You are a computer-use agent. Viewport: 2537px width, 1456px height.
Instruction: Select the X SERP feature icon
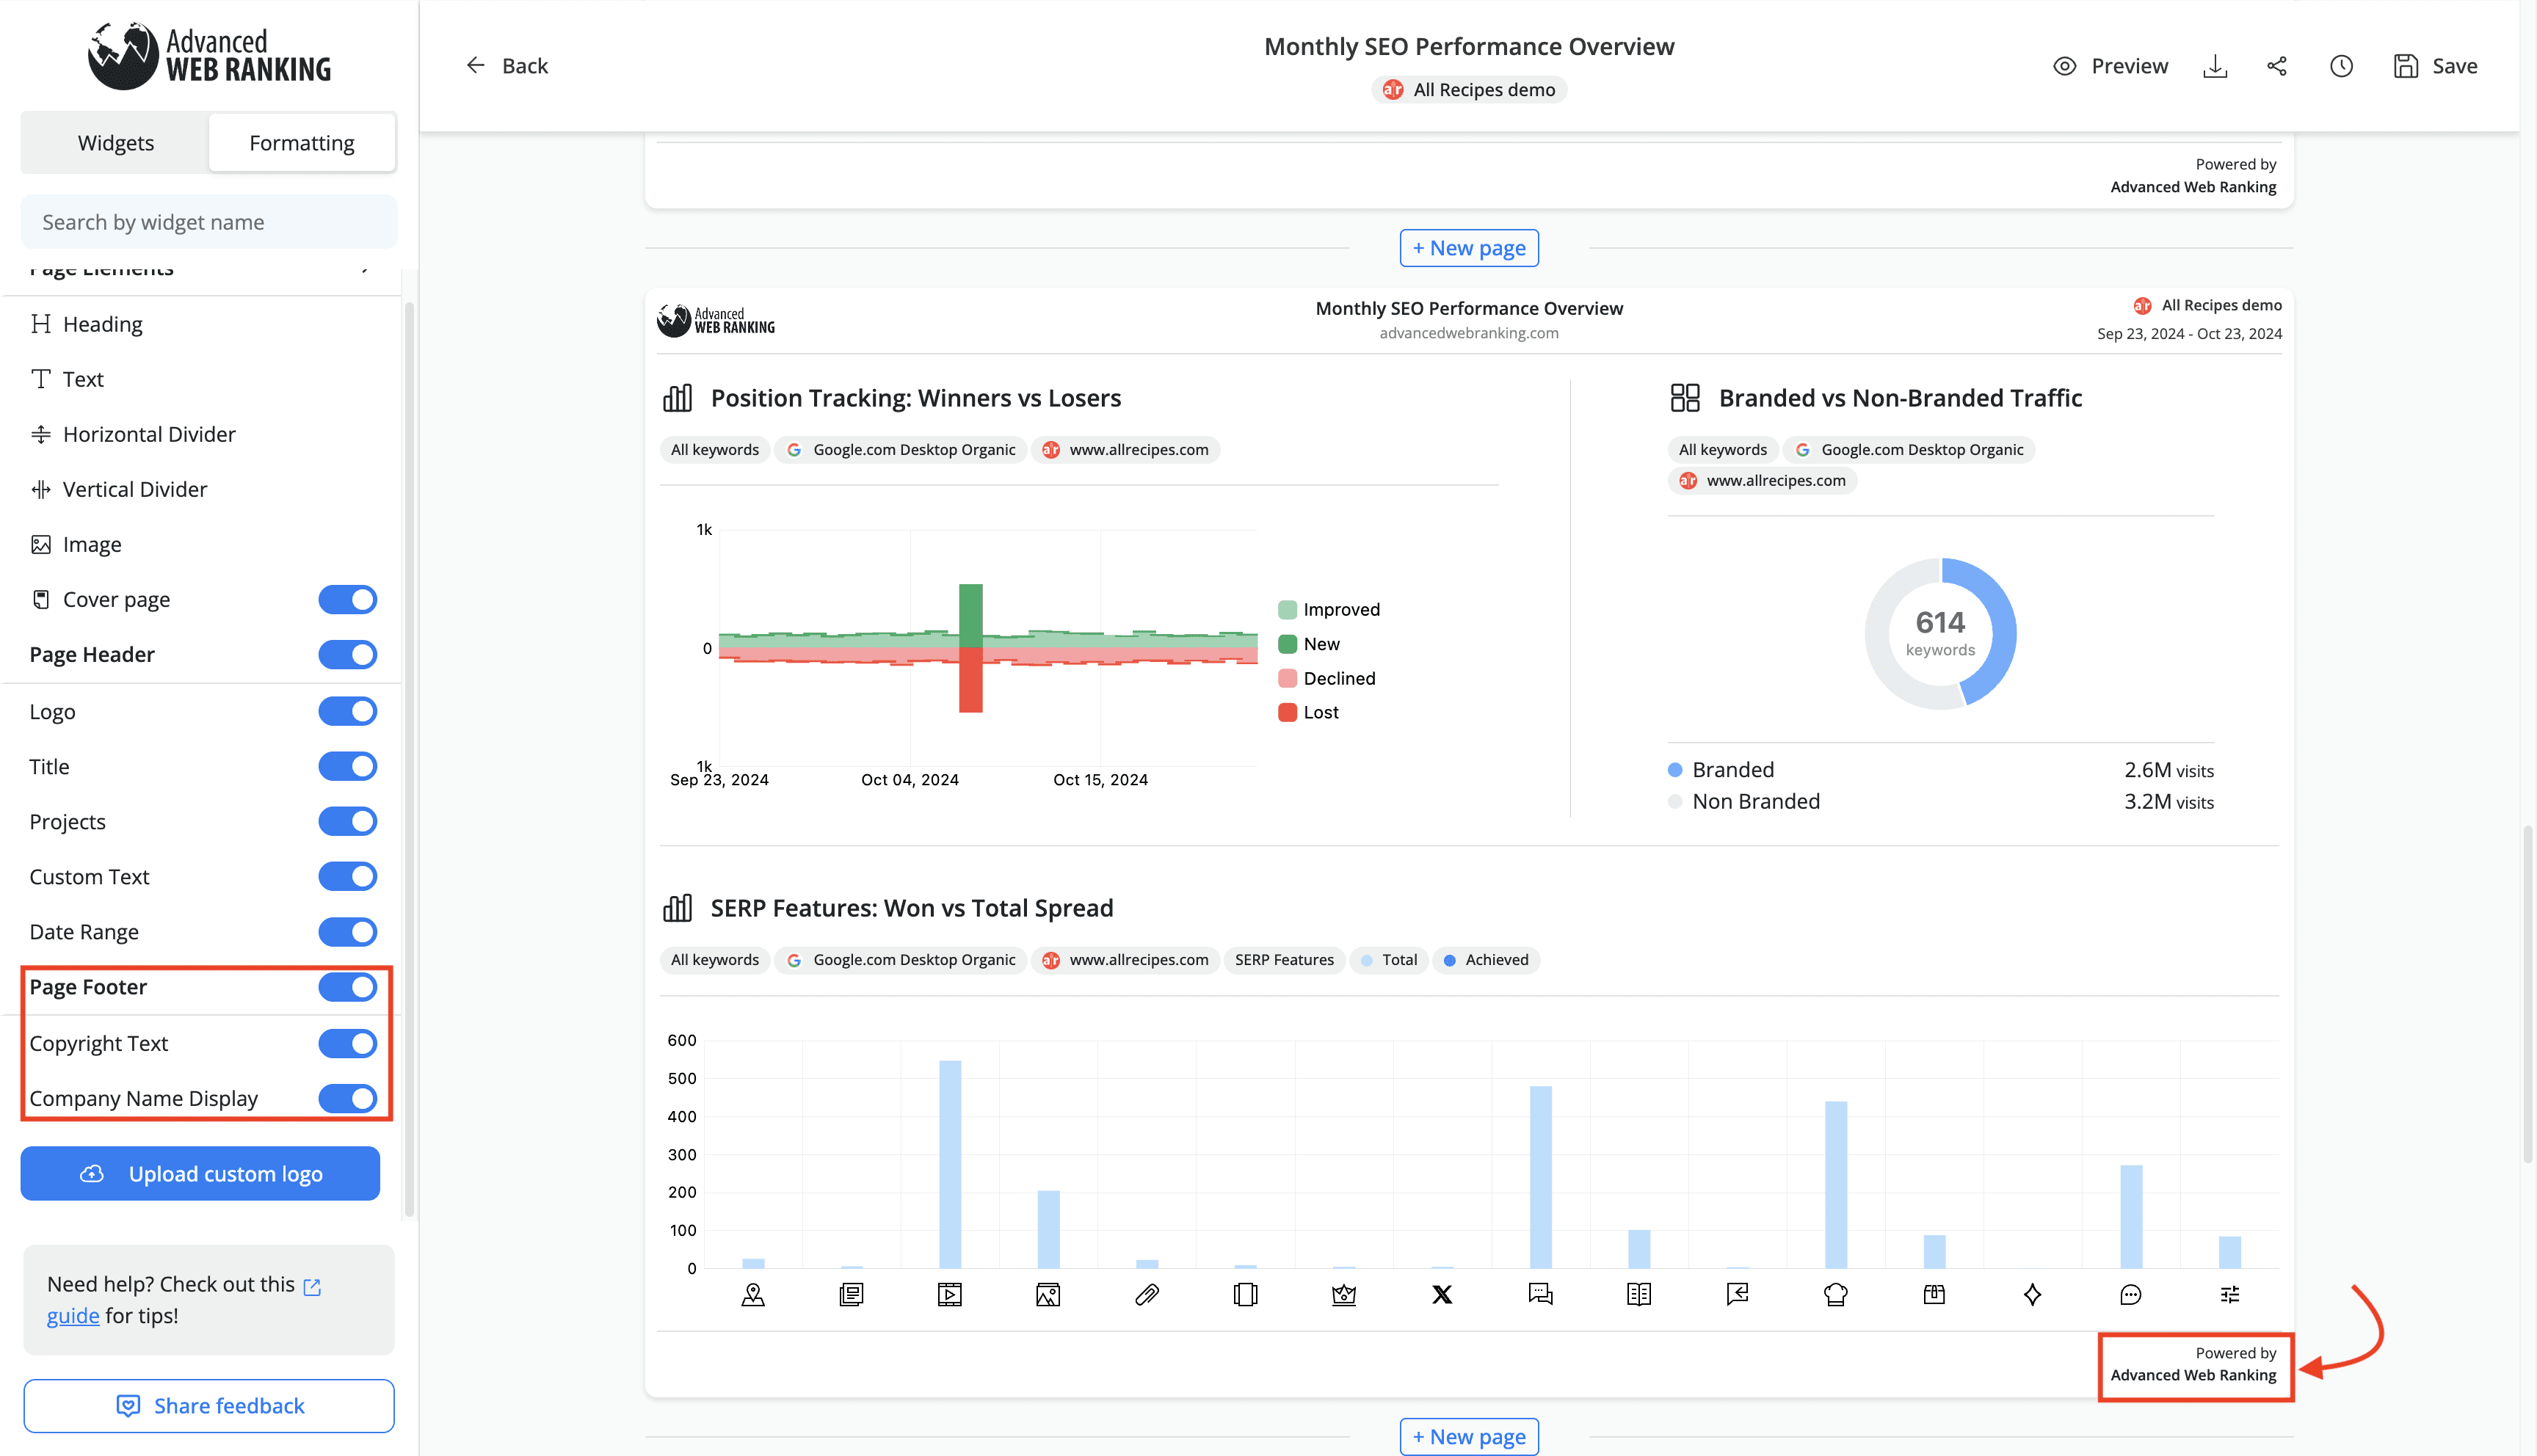pyautogui.click(x=1442, y=1295)
